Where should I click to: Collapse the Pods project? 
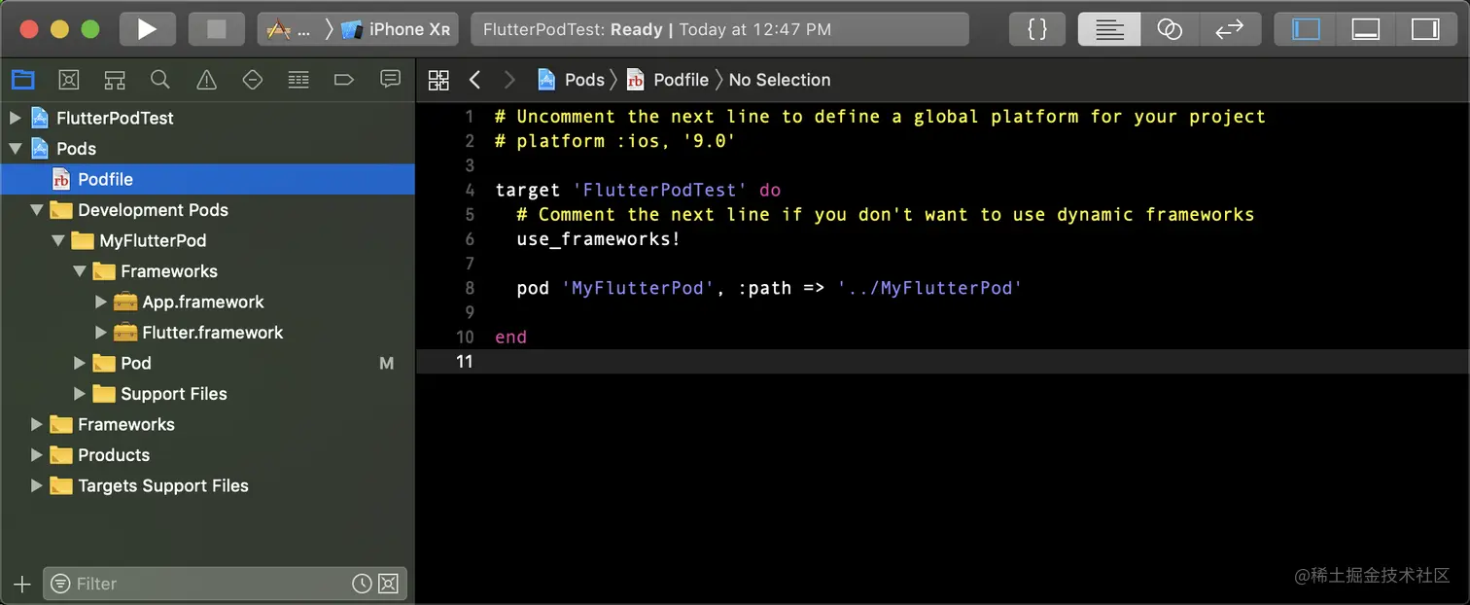[x=15, y=149]
